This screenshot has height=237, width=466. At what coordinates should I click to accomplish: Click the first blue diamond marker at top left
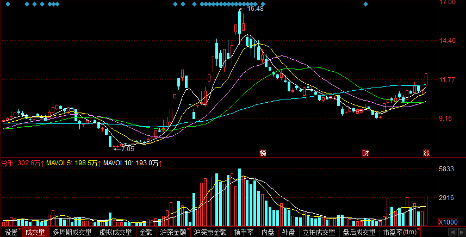(8, 4)
